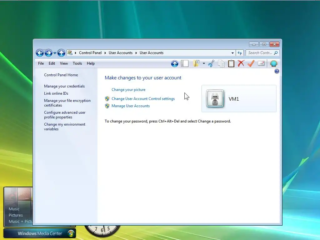Click the Up button beside the address bar
The image size is (320, 240).
(x=61, y=53)
